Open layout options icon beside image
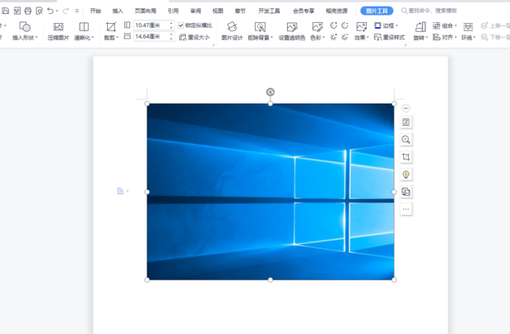The image size is (510, 334). 406,123
